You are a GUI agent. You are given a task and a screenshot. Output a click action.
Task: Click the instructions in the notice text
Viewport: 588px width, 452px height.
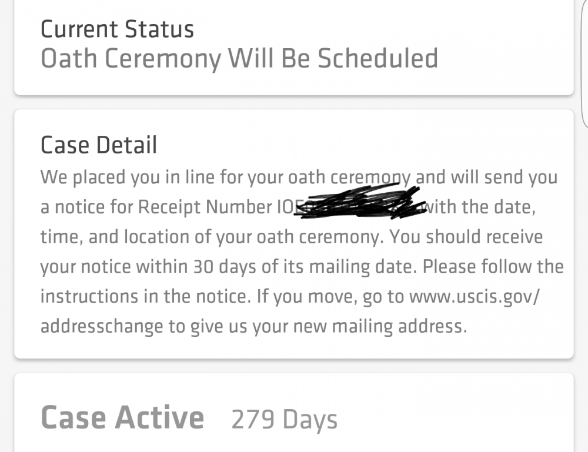(x=145, y=296)
